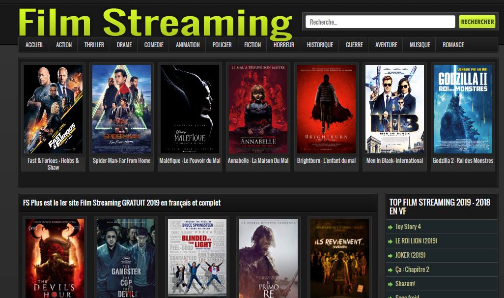Select the Blinded by the Light poster
The image size is (504, 298).
(197, 258)
